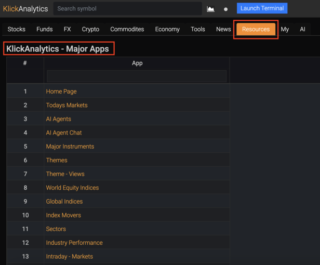Click the area chart icon in header
The height and width of the screenshot is (265, 320).
[210, 9]
